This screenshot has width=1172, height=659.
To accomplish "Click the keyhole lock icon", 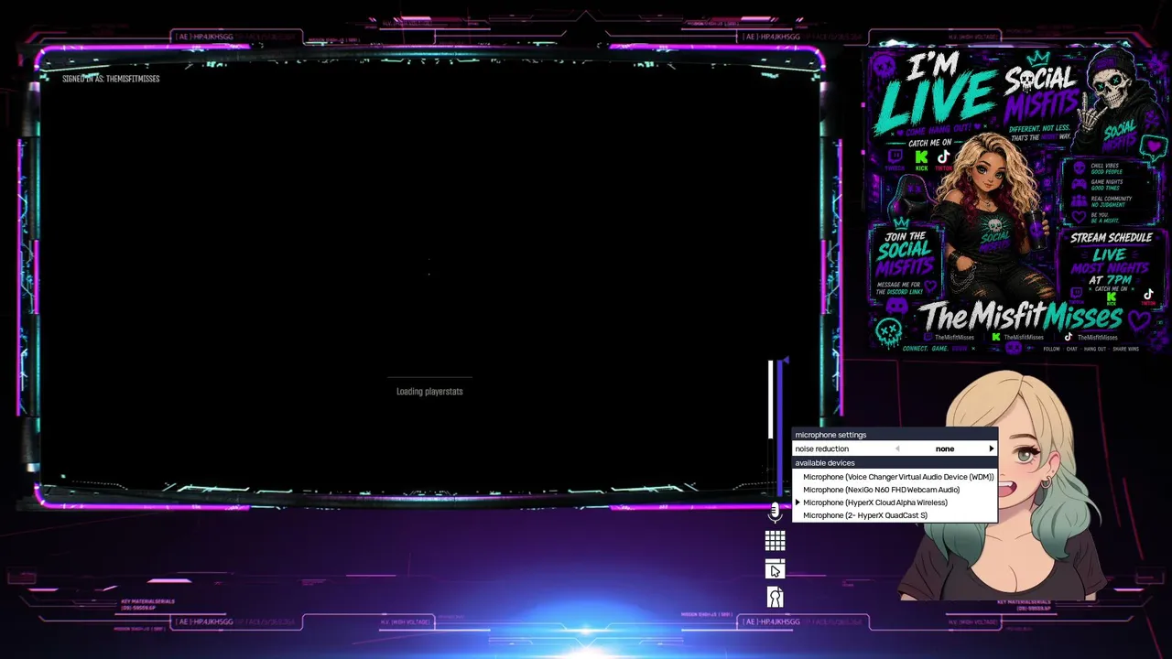I will pyautogui.click(x=775, y=598).
